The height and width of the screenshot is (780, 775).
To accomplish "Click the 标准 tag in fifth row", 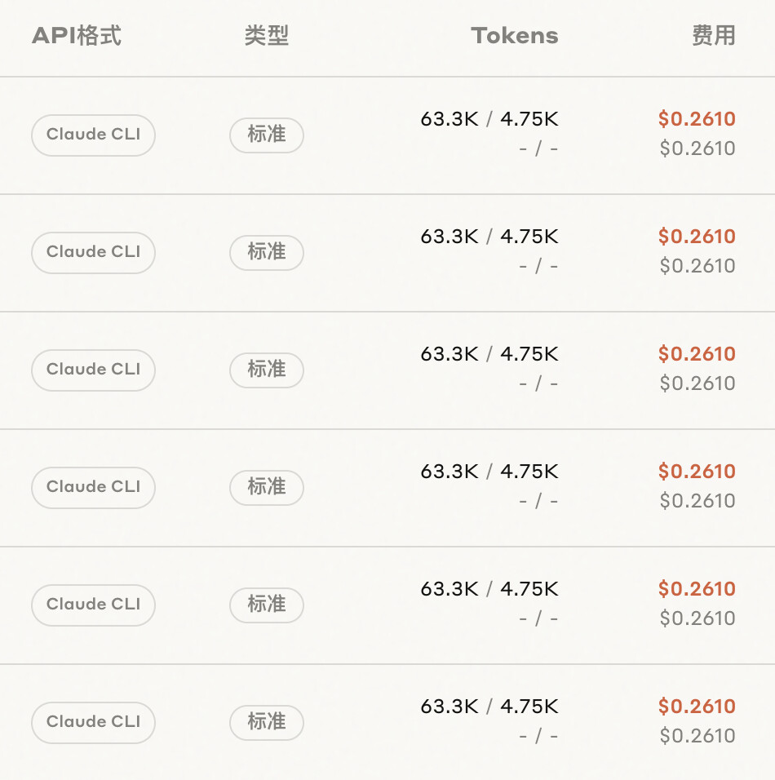I will pyautogui.click(x=267, y=605).
